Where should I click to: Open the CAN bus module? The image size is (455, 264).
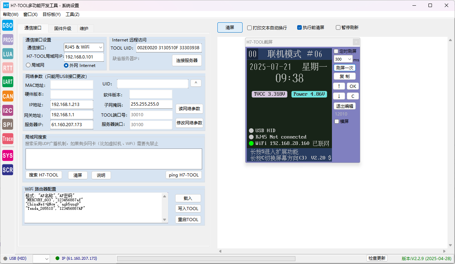(8, 96)
